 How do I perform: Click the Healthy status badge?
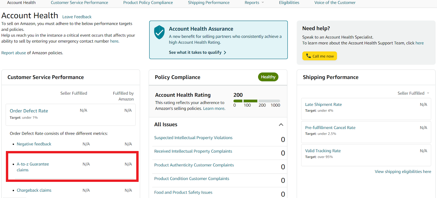pyautogui.click(x=268, y=77)
